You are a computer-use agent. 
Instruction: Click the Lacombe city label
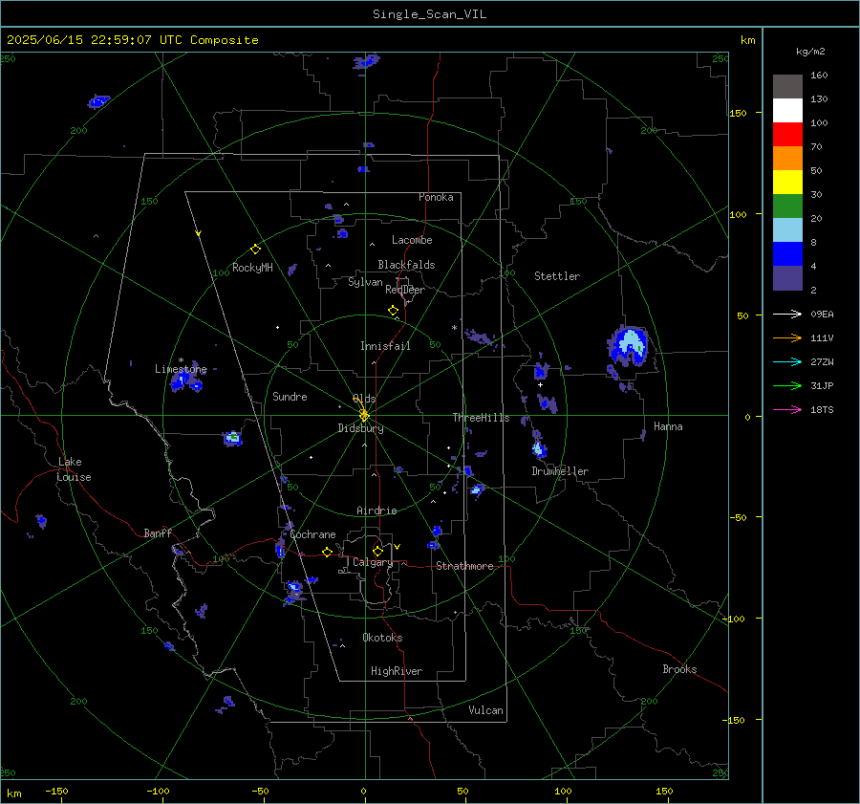(x=412, y=240)
